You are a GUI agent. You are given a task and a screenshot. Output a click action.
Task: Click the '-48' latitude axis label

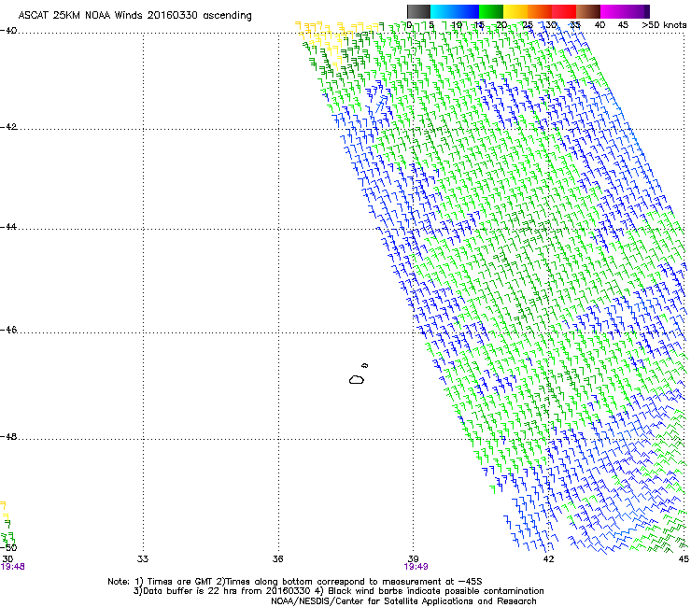[x=8, y=436]
